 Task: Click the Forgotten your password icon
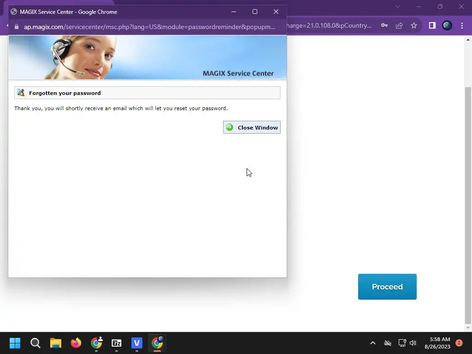coord(21,93)
